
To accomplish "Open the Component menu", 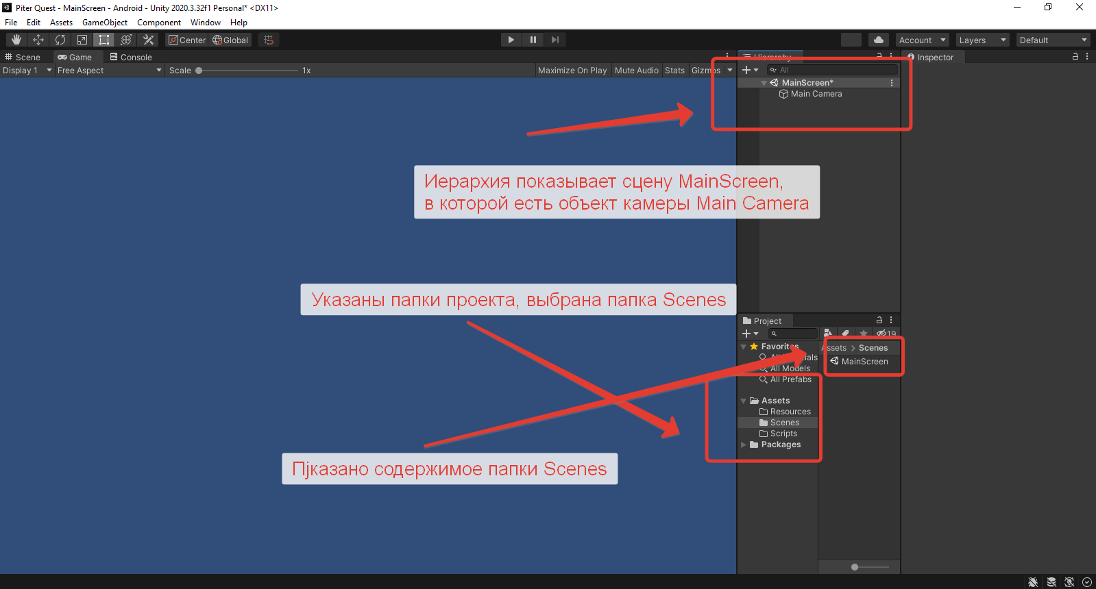I will click(159, 23).
